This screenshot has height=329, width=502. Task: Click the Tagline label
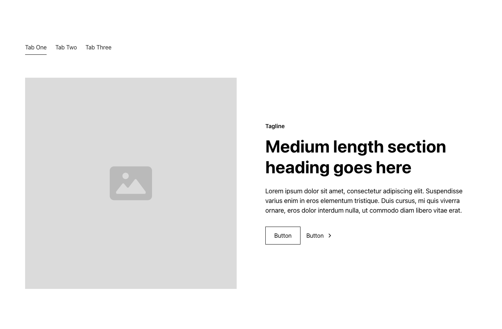[x=275, y=126]
